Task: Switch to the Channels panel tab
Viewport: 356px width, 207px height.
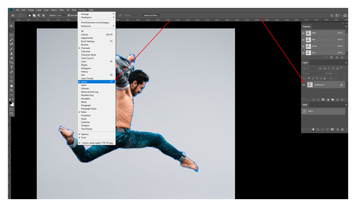Action: [x=306, y=27]
